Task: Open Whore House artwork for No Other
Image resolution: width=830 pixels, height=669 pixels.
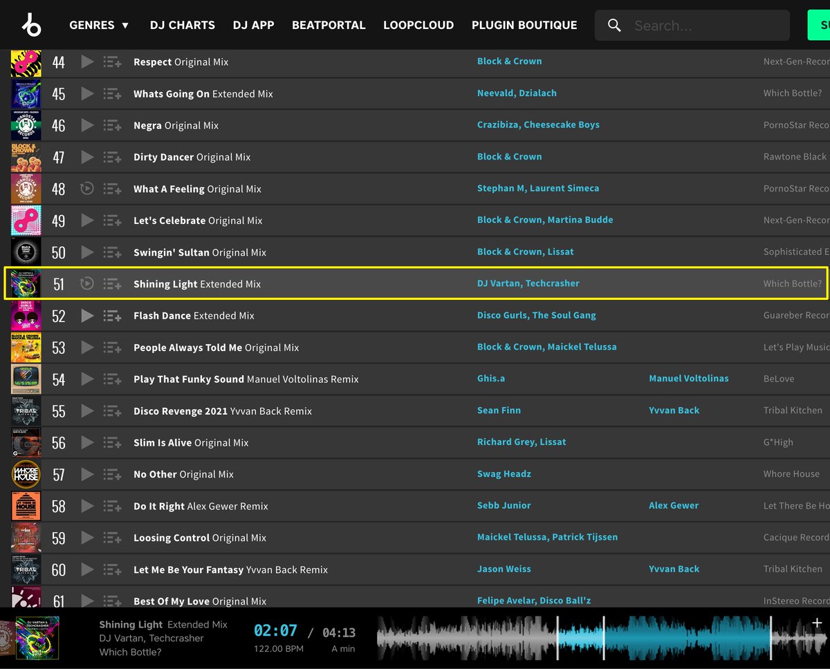Action: 26,474
